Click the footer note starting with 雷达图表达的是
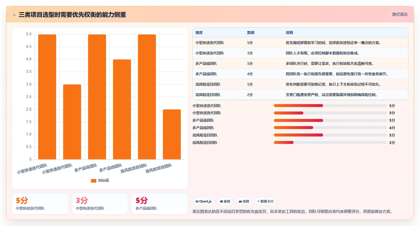Viewport: 420px width, 226px height. point(293,212)
